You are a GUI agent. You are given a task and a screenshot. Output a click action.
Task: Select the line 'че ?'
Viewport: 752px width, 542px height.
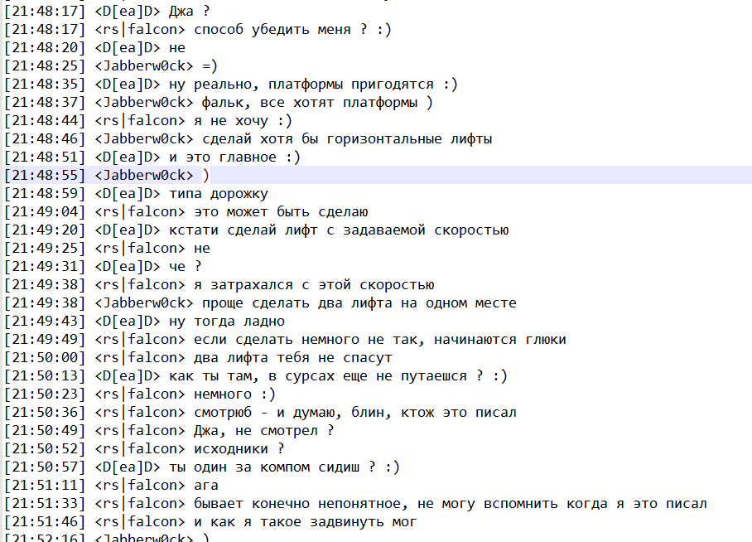186,266
